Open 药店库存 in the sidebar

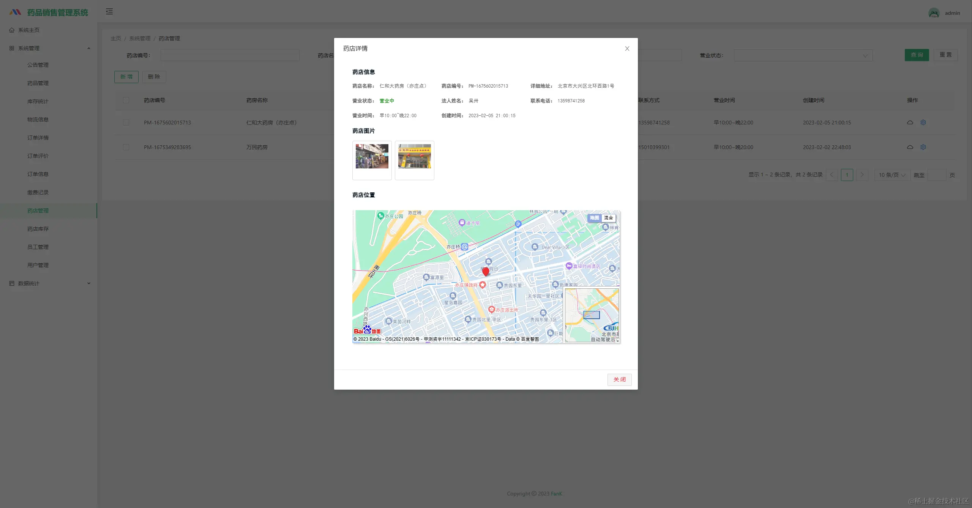point(38,229)
